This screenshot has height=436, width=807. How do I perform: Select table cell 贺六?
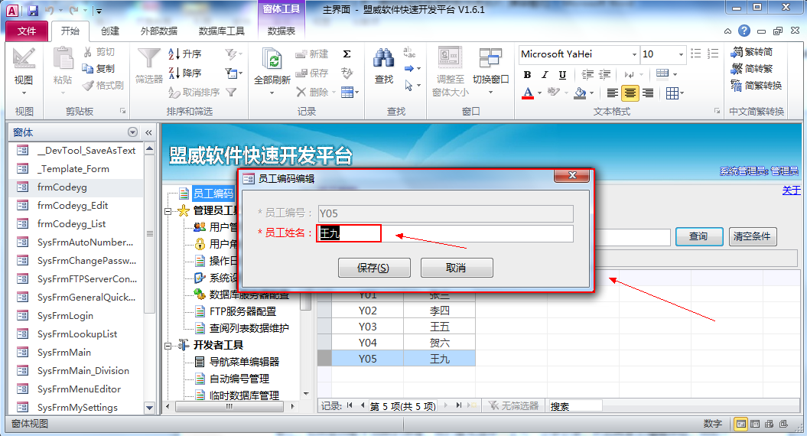coord(440,343)
